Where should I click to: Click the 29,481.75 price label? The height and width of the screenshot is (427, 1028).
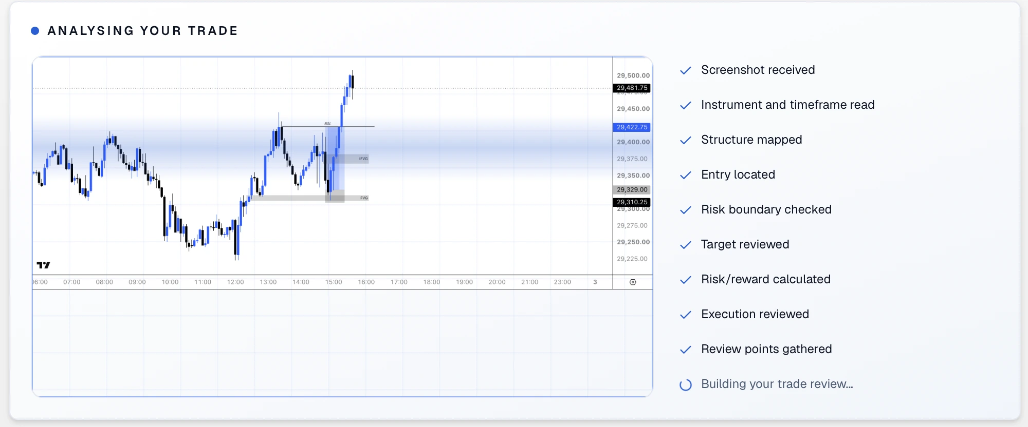(x=632, y=88)
